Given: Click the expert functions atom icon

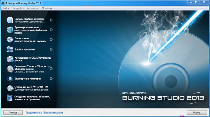Looking at the screenshot, I should click(x=10, y=79).
